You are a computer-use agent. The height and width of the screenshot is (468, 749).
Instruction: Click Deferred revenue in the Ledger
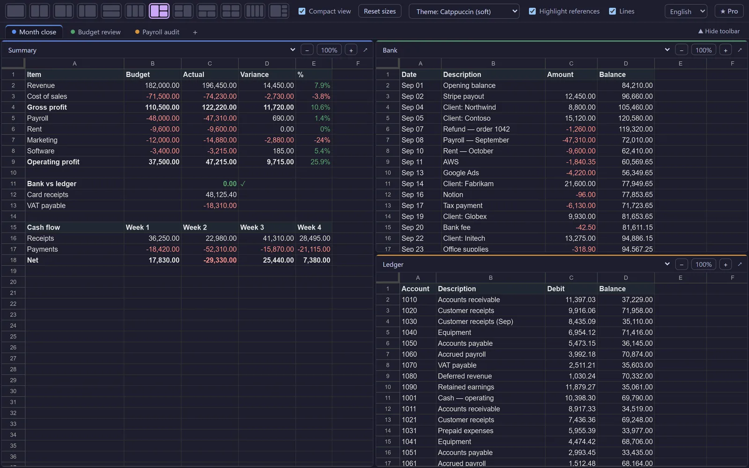491,376
